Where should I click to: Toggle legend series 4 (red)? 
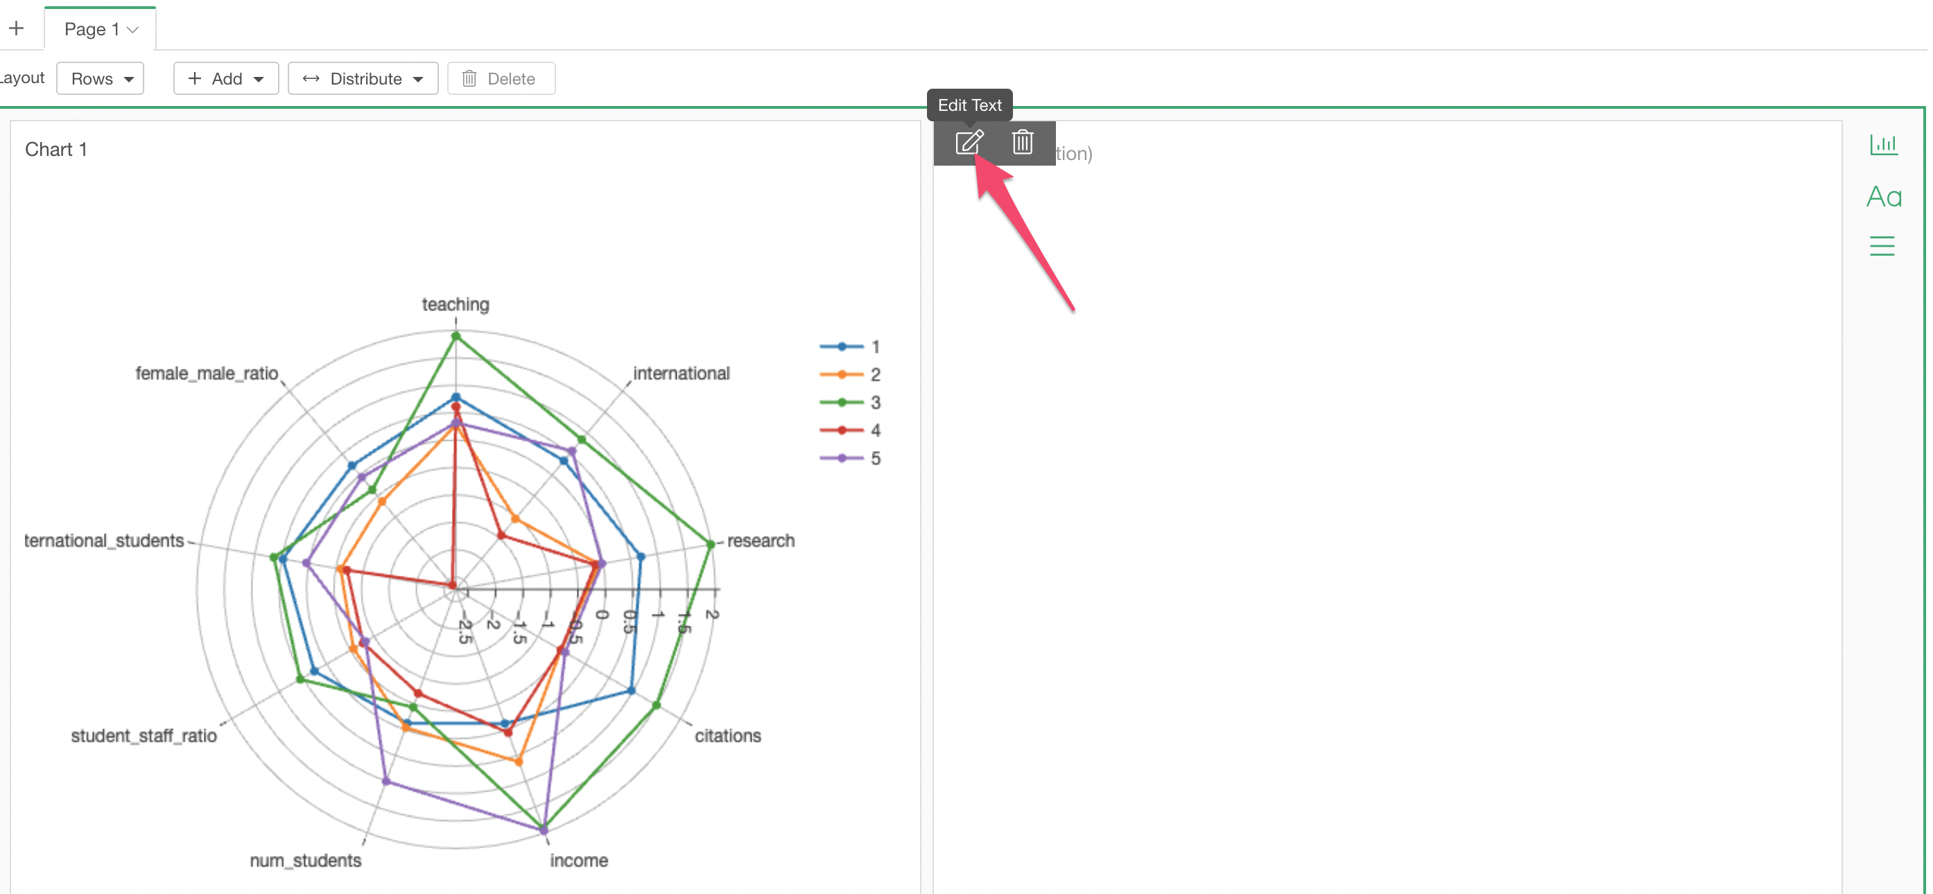849,430
